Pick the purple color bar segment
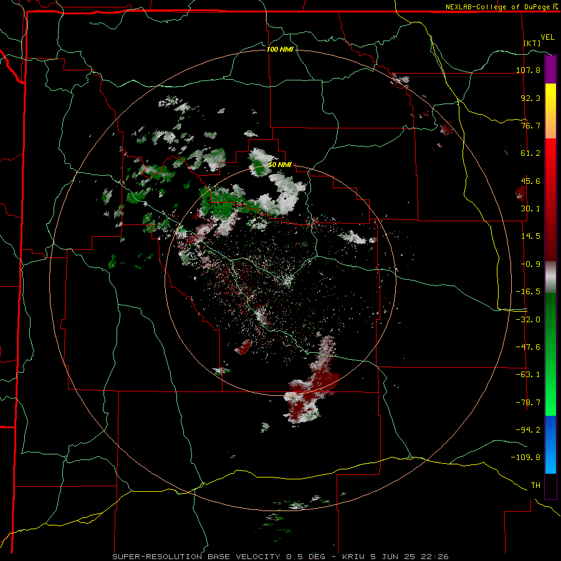Screen dimensions: 561x561 pyautogui.click(x=550, y=69)
